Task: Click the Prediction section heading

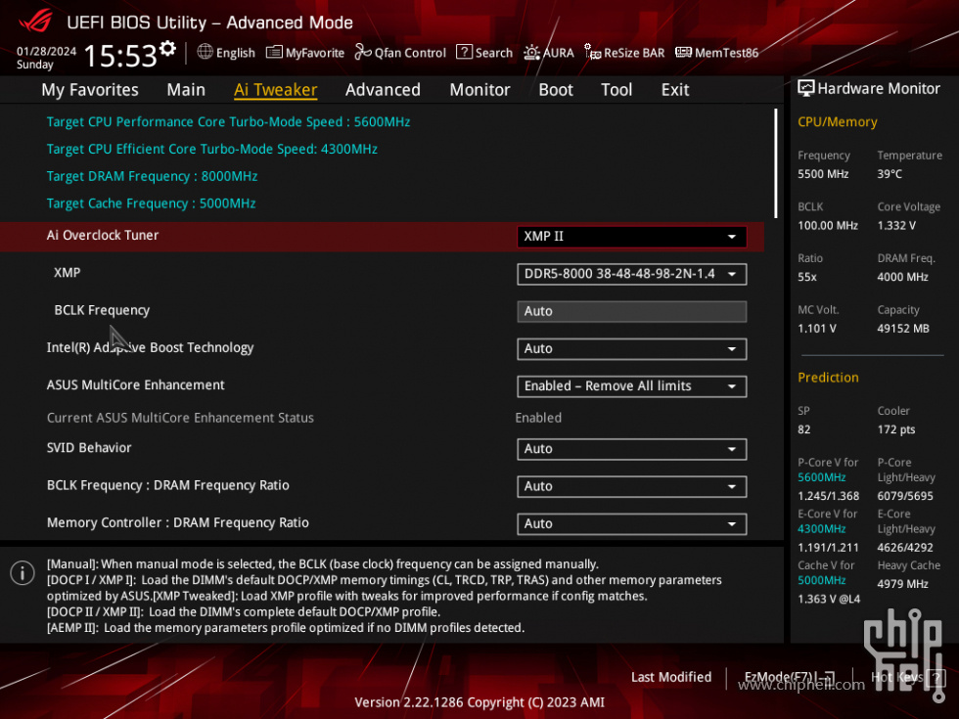Action: point(828,378)
